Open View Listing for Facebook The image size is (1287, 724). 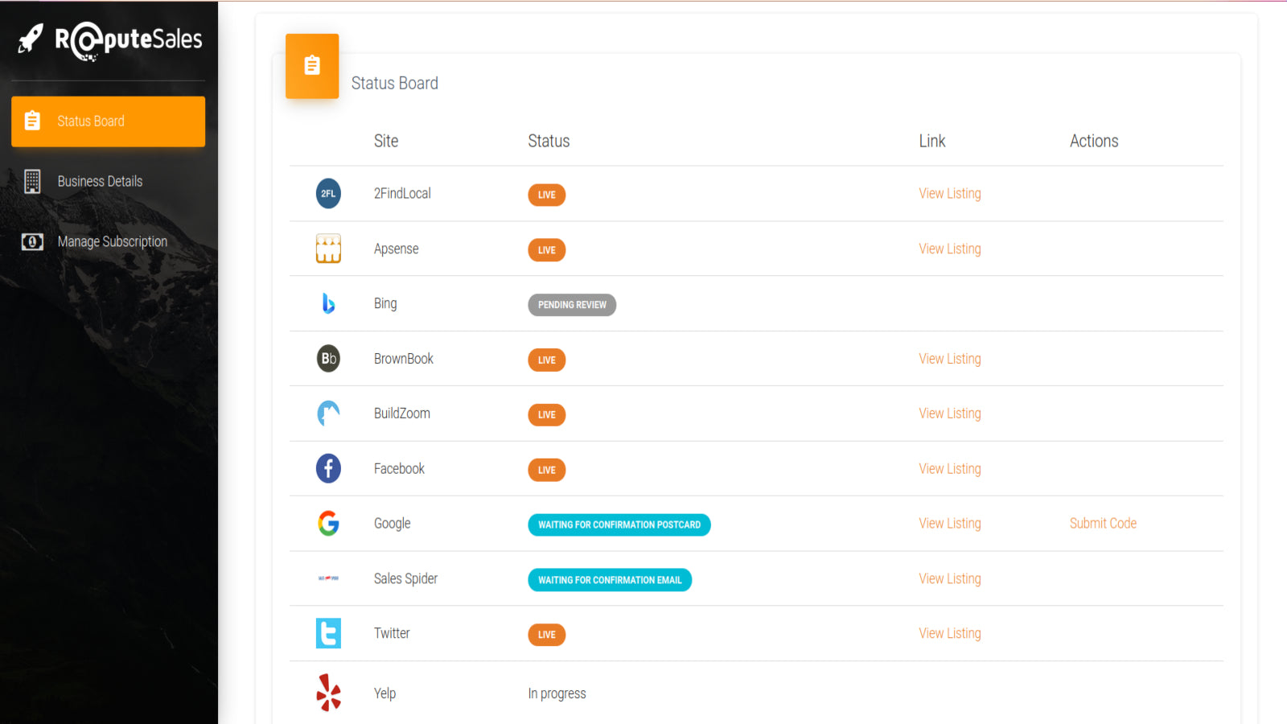950,469
